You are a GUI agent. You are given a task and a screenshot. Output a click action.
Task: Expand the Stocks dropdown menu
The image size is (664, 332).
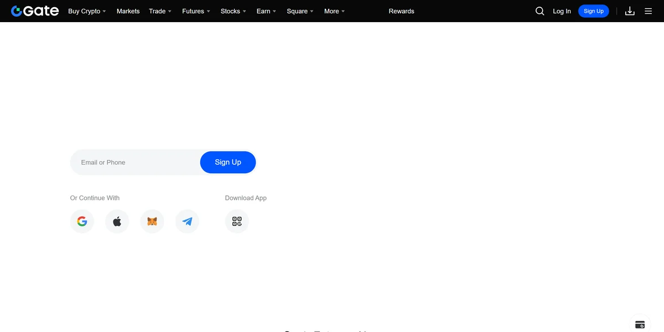234,11
